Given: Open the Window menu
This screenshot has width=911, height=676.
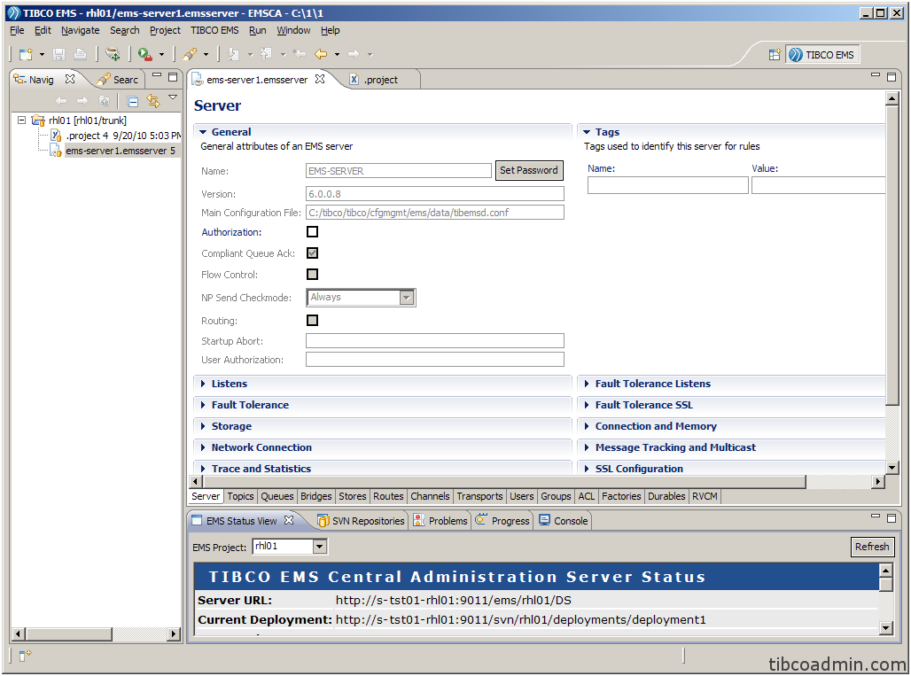Looking at the screenshot, I should point(293,30).
